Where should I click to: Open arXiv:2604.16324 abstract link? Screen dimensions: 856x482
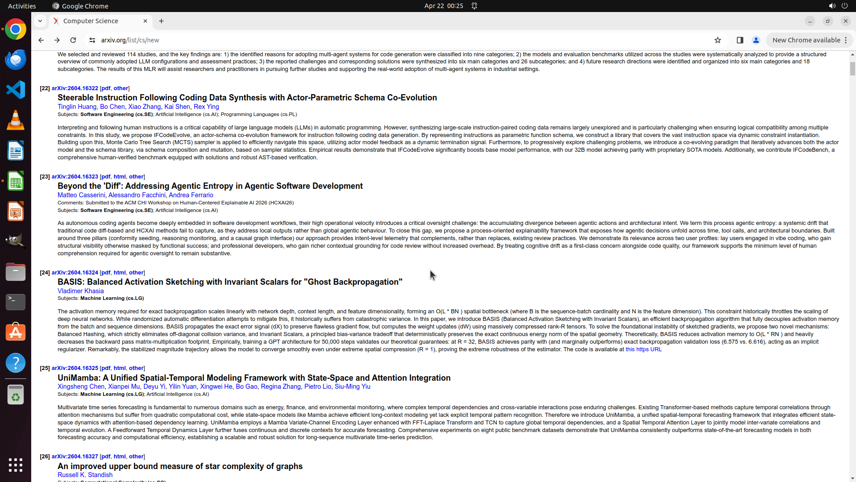tap(74, 273)
